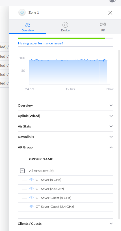Expand the Clients / Guests section

(65, 224)
